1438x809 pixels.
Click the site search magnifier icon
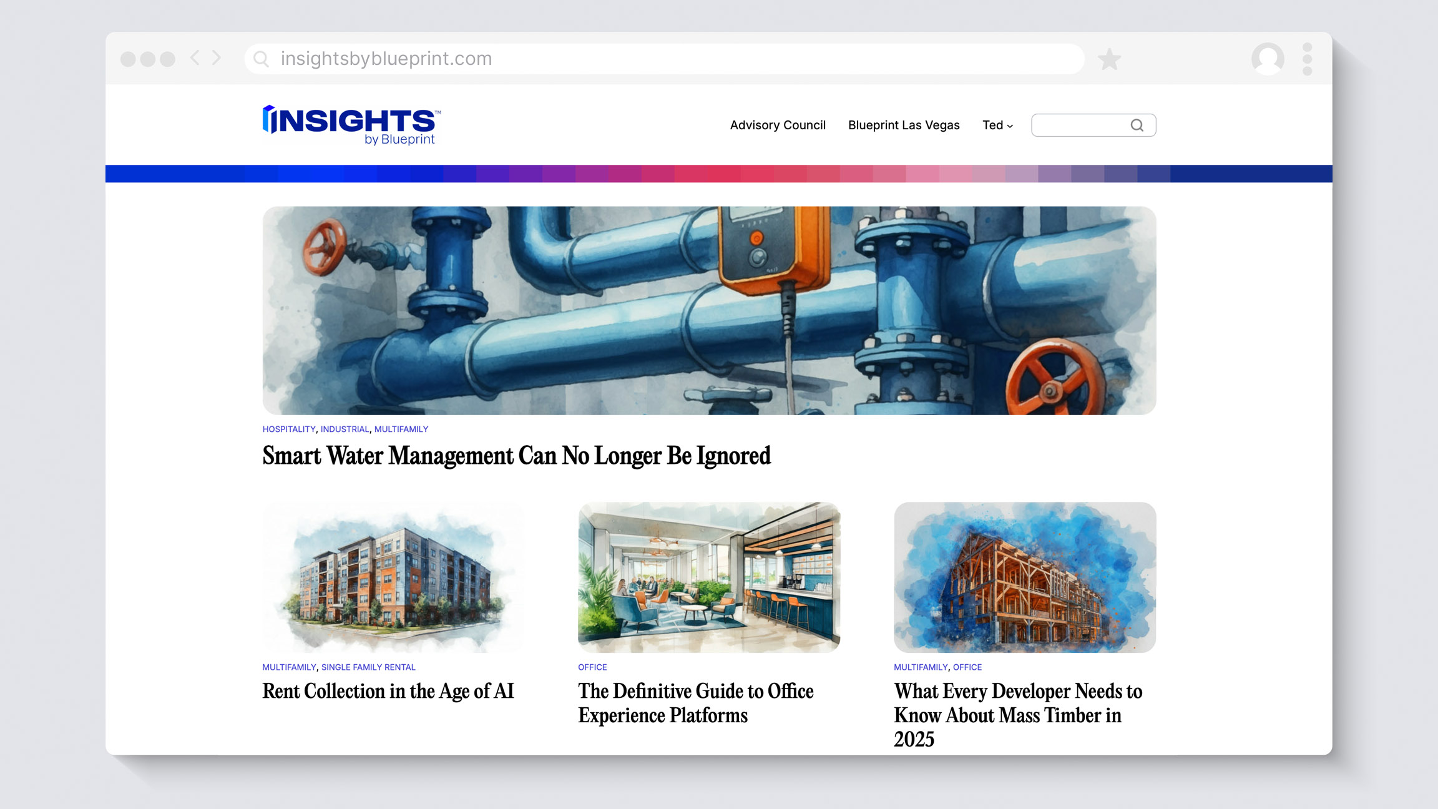click(x=1137, y=125)
